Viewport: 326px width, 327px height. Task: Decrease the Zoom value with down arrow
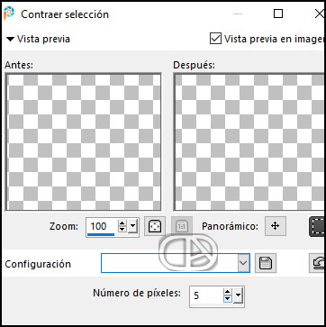tap(122, 230)
